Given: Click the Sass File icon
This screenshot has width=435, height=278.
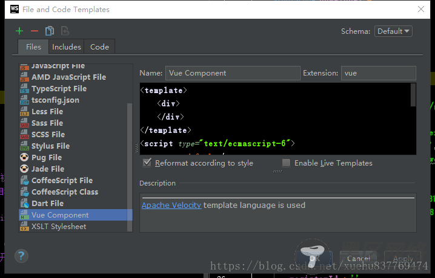Looking at the screenshot, I should click(24, 123).
